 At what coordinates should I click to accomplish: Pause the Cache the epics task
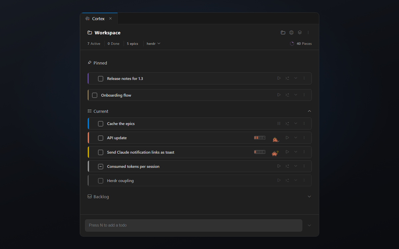(279, 124)
